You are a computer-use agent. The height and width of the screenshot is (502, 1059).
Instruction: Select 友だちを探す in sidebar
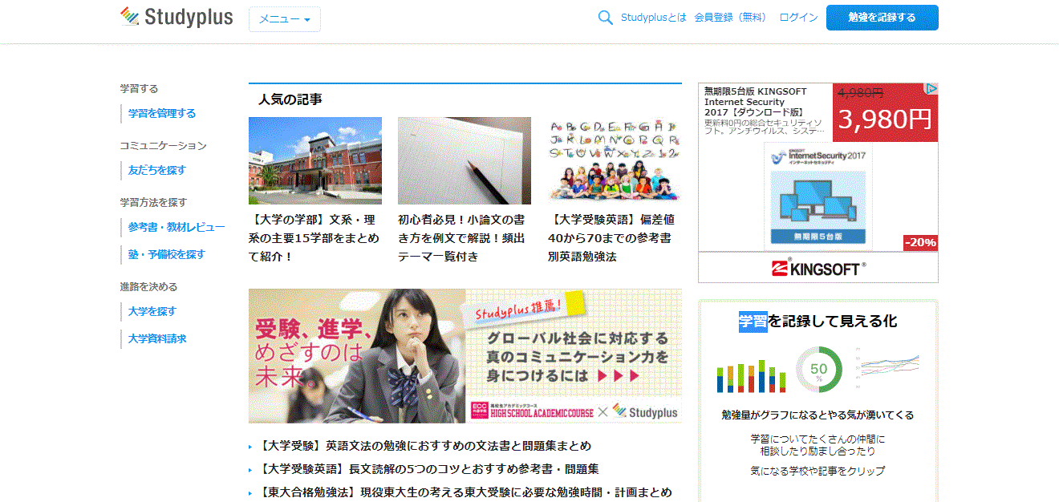click(x=157, y=170)
